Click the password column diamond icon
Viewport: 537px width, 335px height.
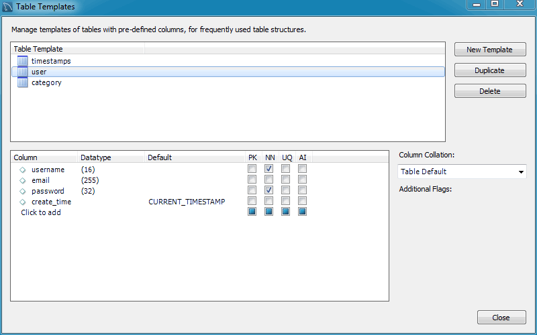pyautogui.click(x=22, y=191)
